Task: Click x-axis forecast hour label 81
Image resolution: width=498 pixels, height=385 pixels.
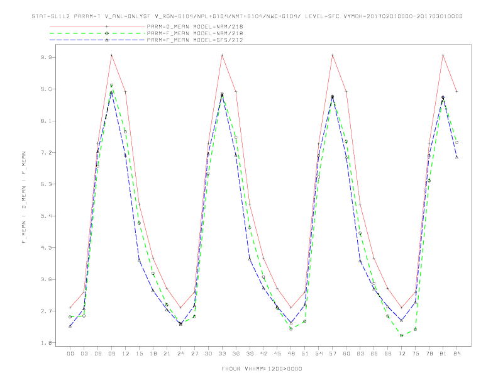Action: coord(443,354)
